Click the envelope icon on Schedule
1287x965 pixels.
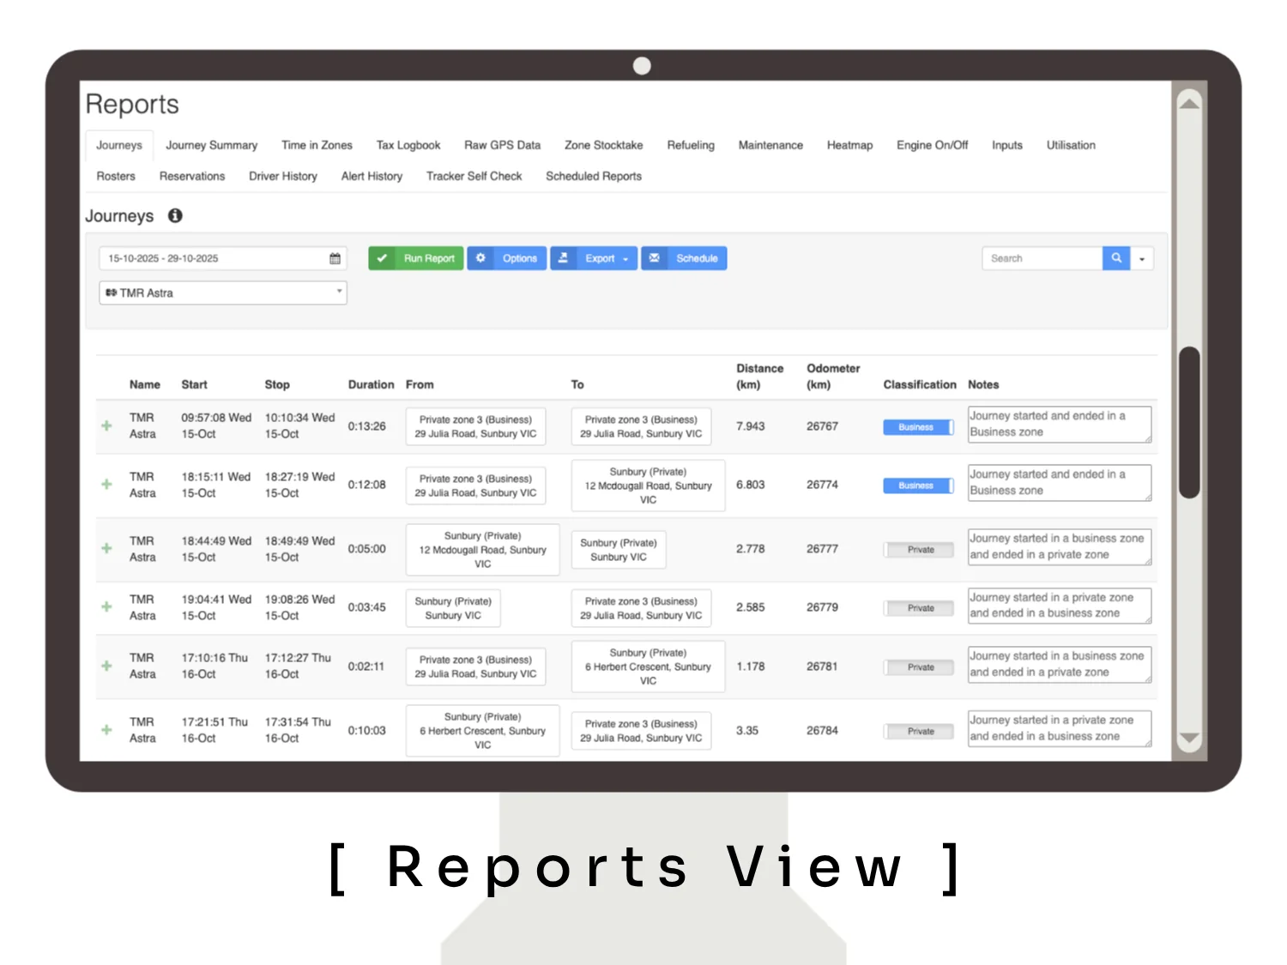coord(655,258)
